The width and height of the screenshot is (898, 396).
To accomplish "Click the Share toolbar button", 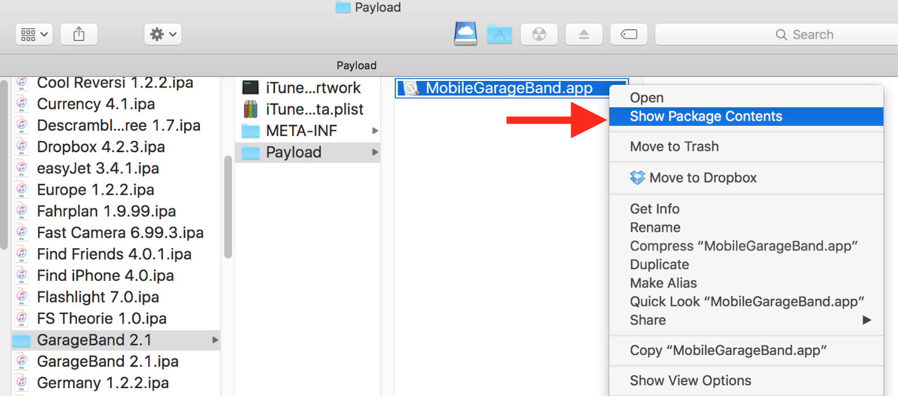I will pyautogui.click(x=79, y=34).
